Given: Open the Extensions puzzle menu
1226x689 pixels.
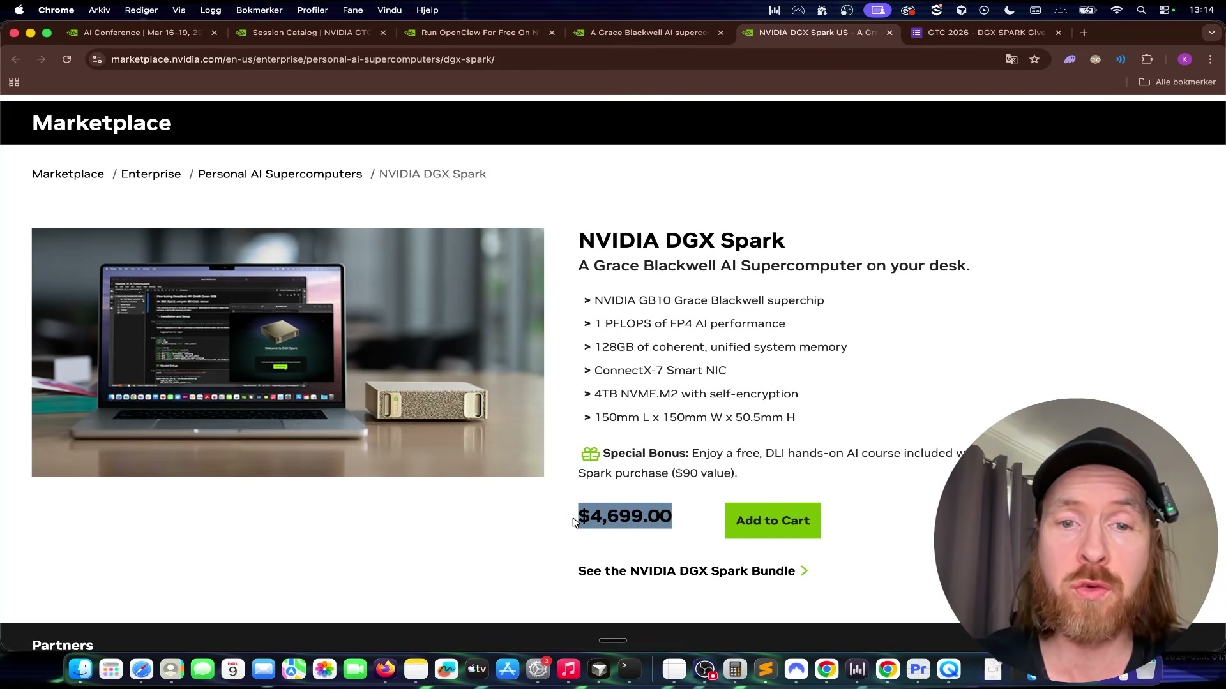Looking at the screenshot, I should [1147, 59].
